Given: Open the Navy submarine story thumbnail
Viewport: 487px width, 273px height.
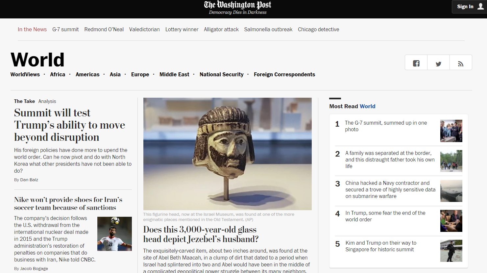Looking at the screenshot, I should [x=451, y=191].
